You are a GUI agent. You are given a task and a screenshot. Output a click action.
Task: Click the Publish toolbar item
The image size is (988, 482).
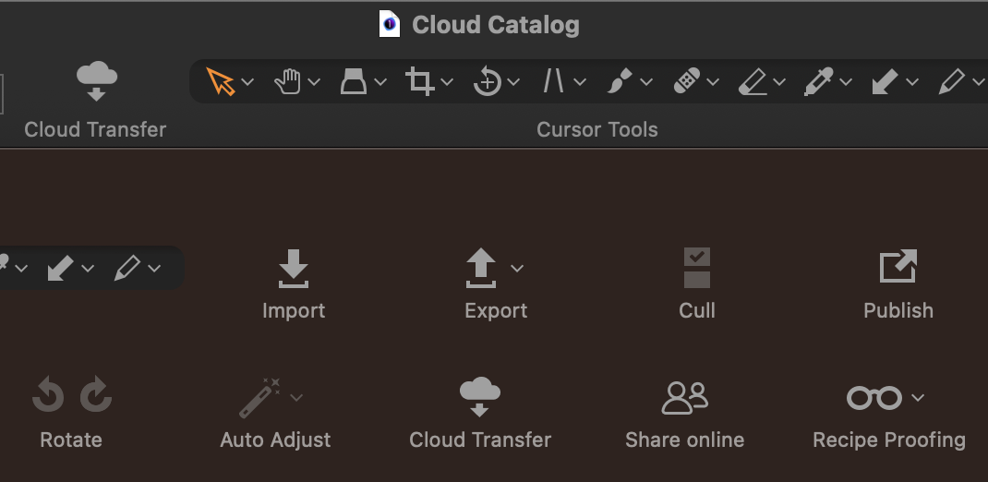click(x=898, y=284)
